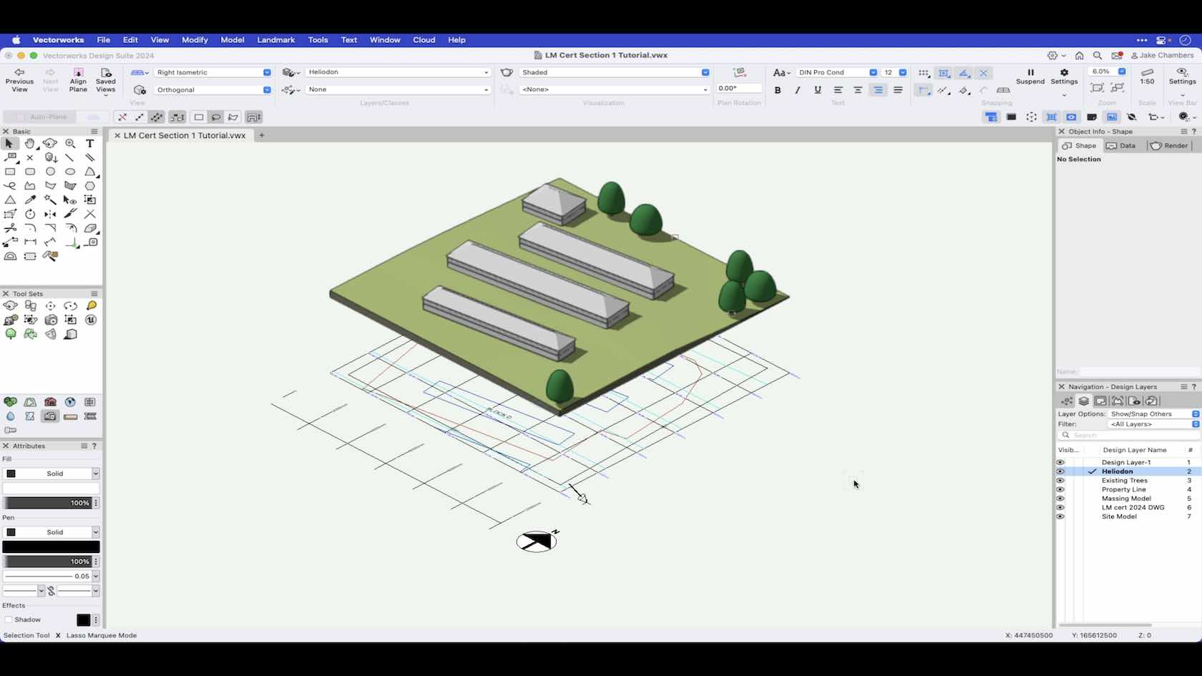1202x676 pixels.
Task: Switch to the Data tab in Object Info
Action: pyautogui.click(x=1127, y=145)
